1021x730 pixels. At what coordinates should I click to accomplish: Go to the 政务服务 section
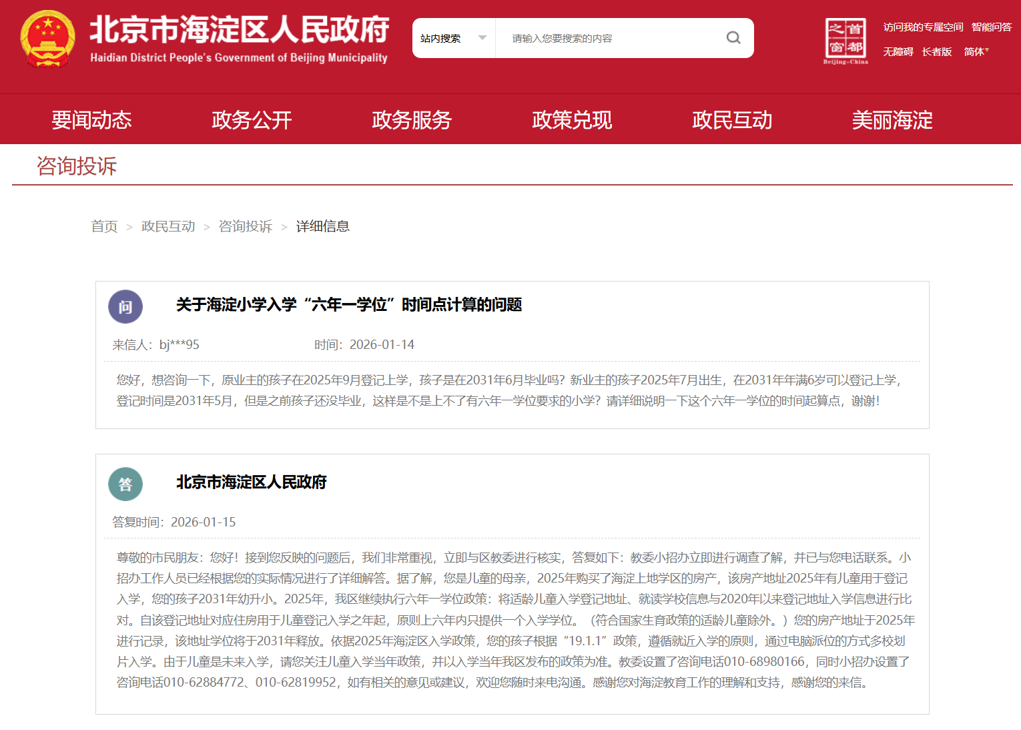pyautogui.click(x=412, y=120)
